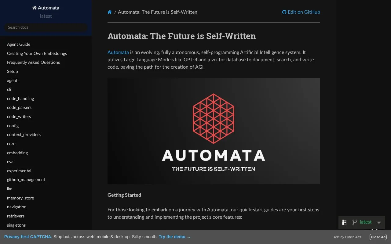391x244 pixels.
Task: Click Edit on GitHub link
Action: pyautogui.click(x=301, y=12)
